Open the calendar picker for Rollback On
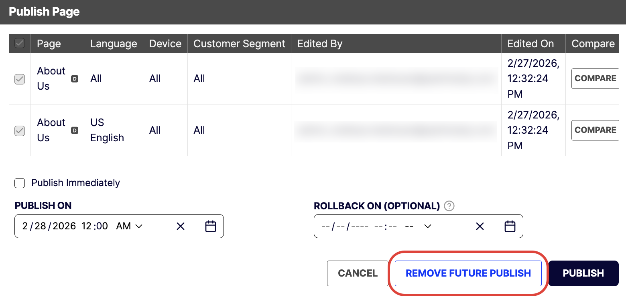This screenshot has height=301, width=626. point(510,226)
